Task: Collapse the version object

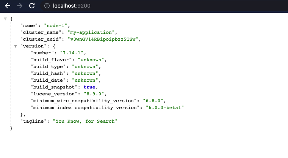Action: (16, 46)
